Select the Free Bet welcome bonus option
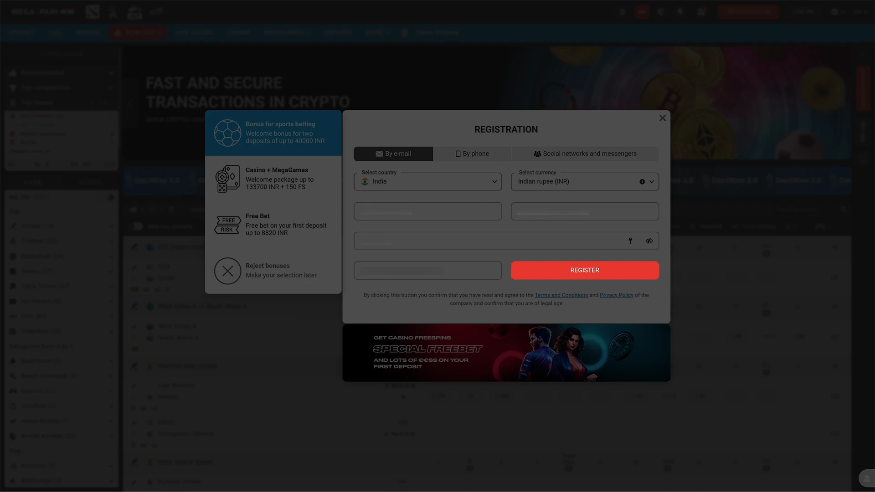This screenshot has height=492, width=875. 273,224
